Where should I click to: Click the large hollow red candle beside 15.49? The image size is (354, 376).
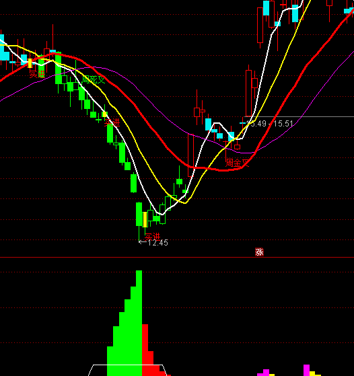click(248, 93)
